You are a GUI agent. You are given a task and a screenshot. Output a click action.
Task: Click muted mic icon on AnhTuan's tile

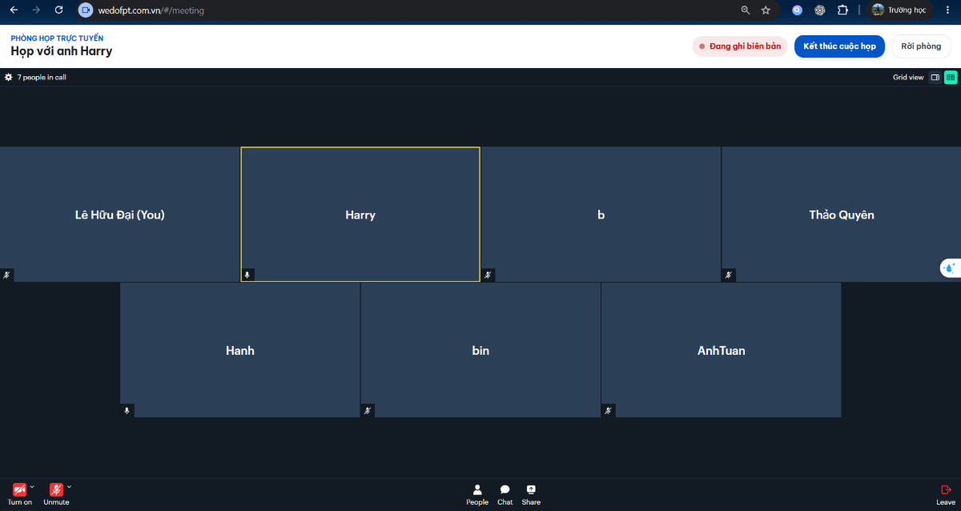coord(608,410)
